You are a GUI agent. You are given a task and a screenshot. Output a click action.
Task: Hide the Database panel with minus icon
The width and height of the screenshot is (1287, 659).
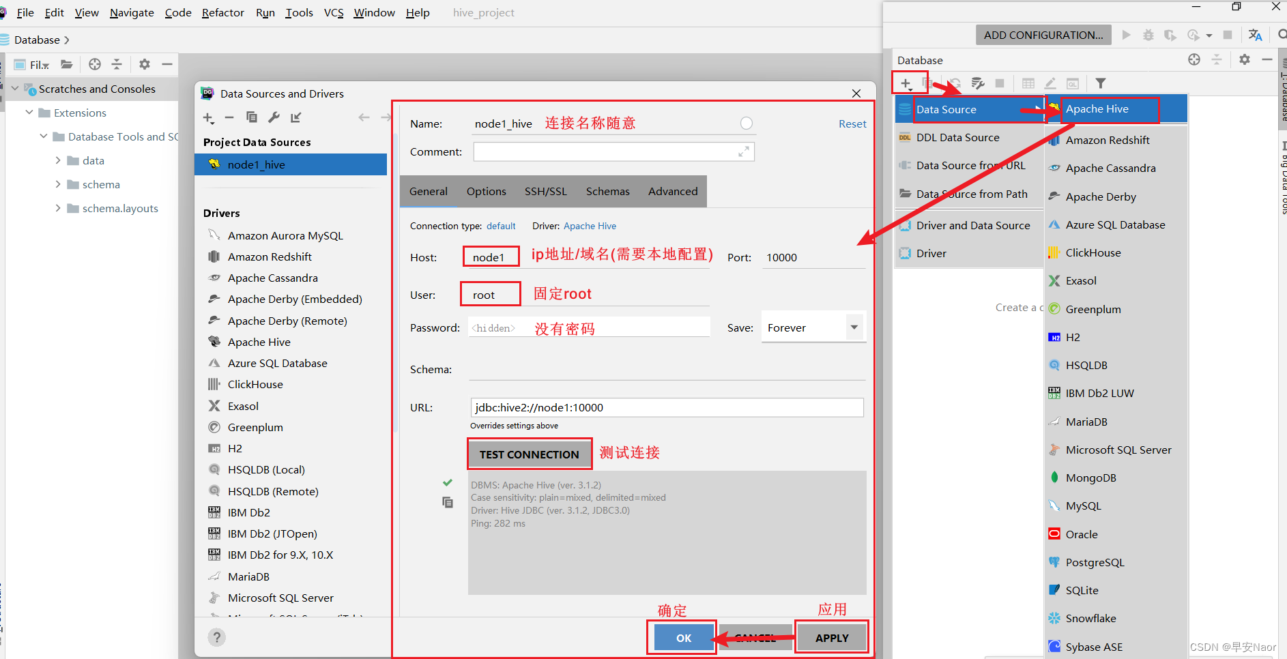[x=1267, y=59]
